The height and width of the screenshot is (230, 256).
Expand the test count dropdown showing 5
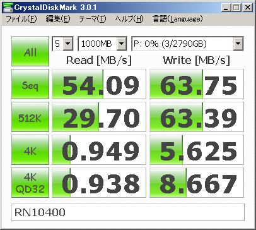coord(68,44)
